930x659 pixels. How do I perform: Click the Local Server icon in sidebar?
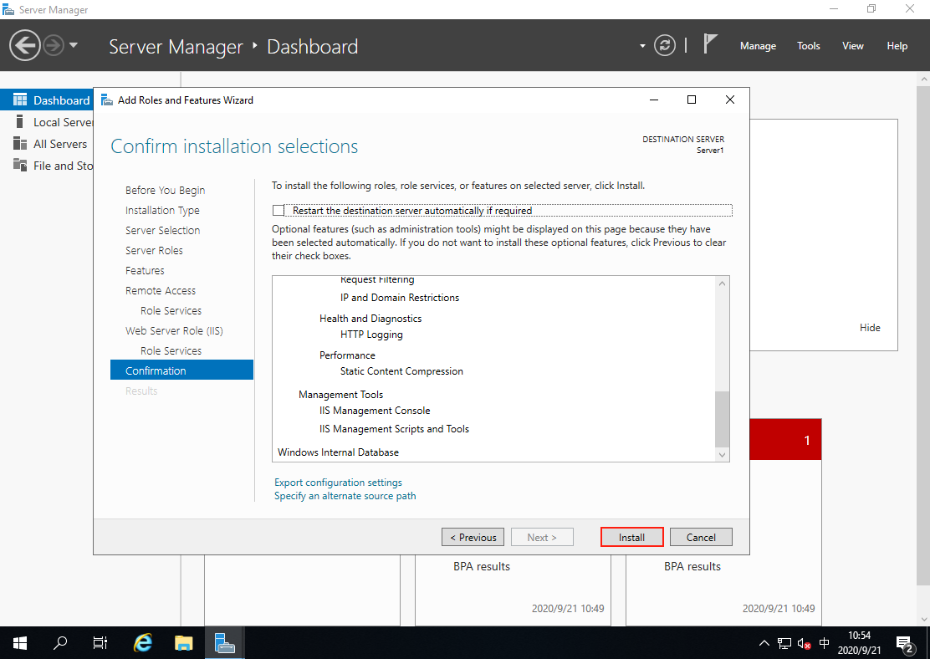tap(19, 121)
